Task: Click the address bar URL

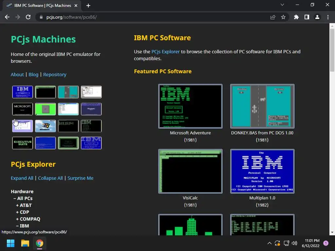Action: click(72, 17)
